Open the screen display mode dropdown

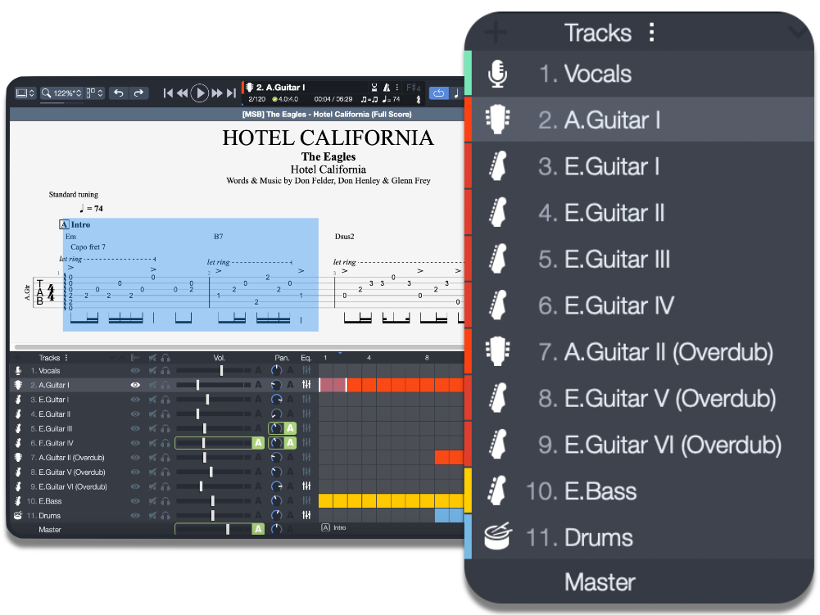click(25, 93)
